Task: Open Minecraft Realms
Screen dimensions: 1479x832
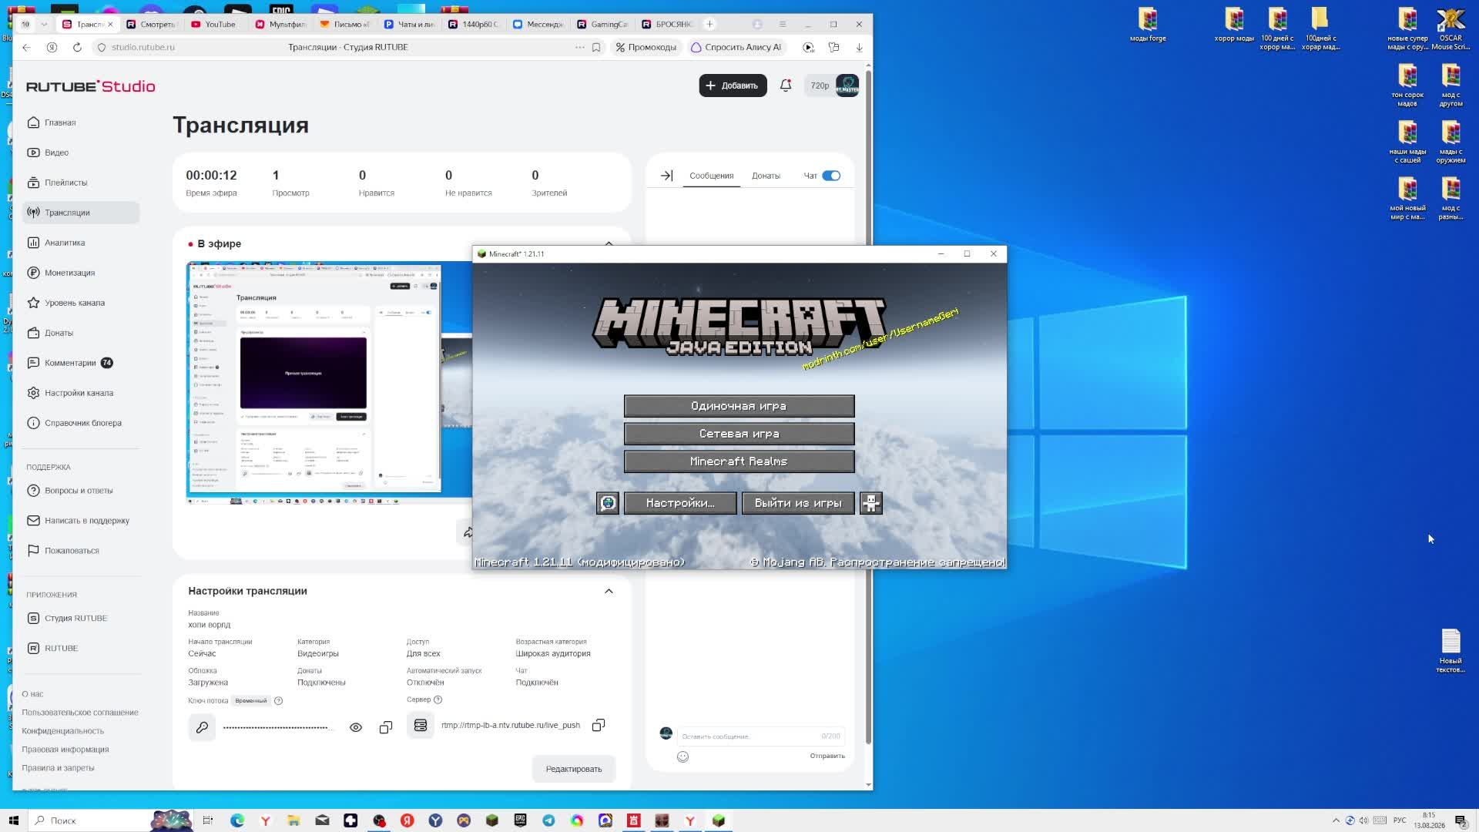Action: pyautogui.click(x=739, y=461)
